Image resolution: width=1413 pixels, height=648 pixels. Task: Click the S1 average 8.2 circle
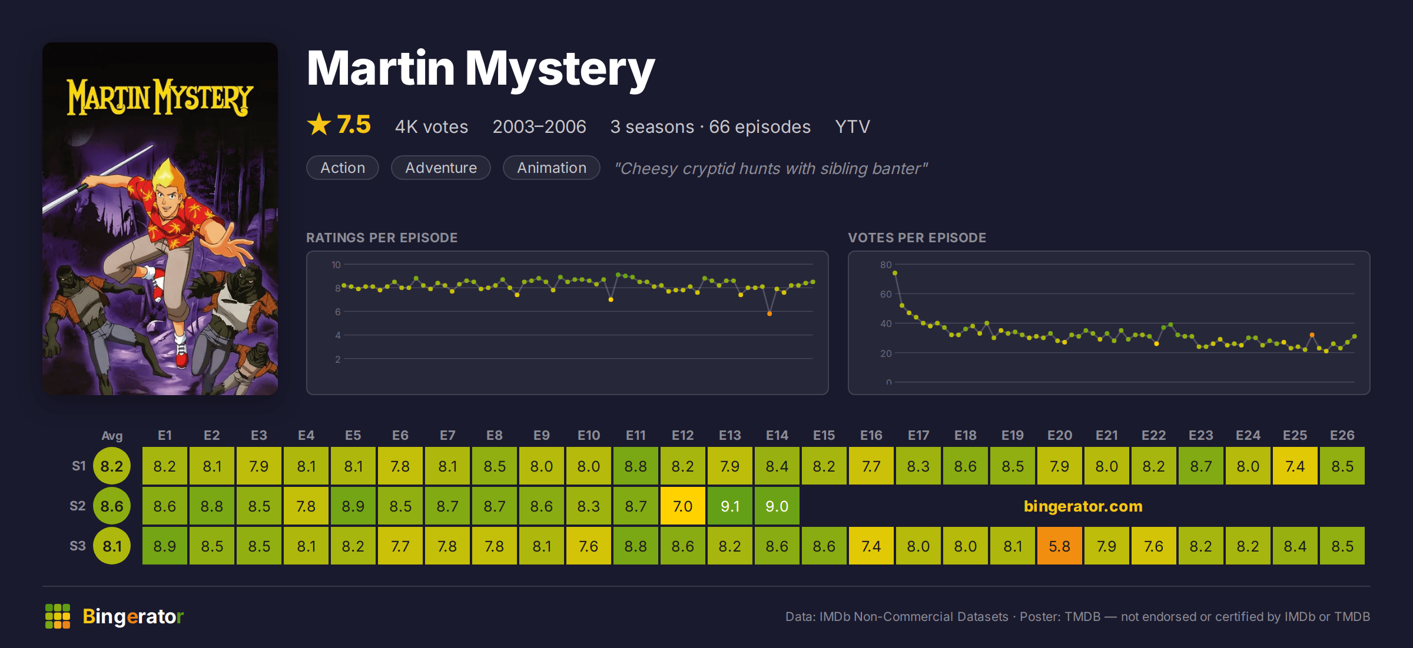tap(112, 466)
